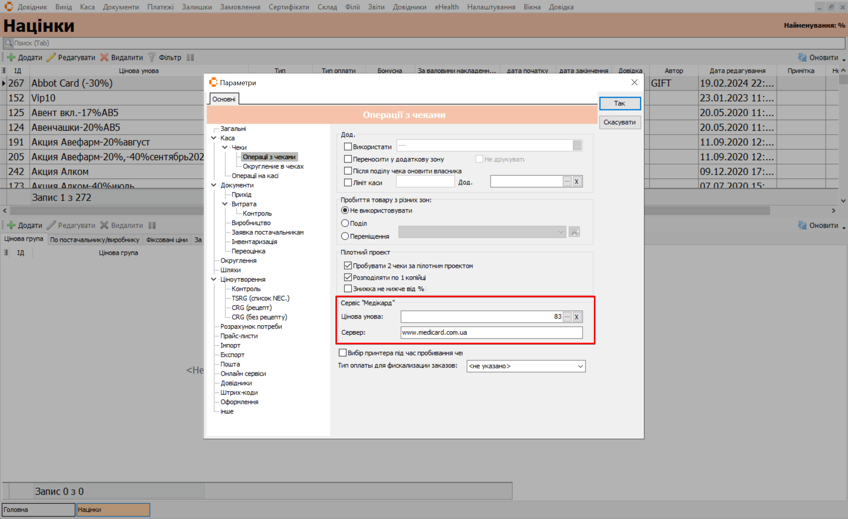Uncheck Розподіляти по 1 копійці
This screenshot has width=848, height=519.
tap(348, 278)
